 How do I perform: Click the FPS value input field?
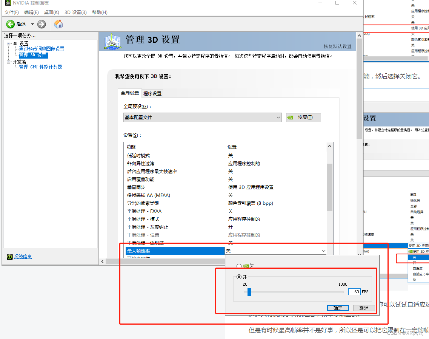click(x=354, y=292)
